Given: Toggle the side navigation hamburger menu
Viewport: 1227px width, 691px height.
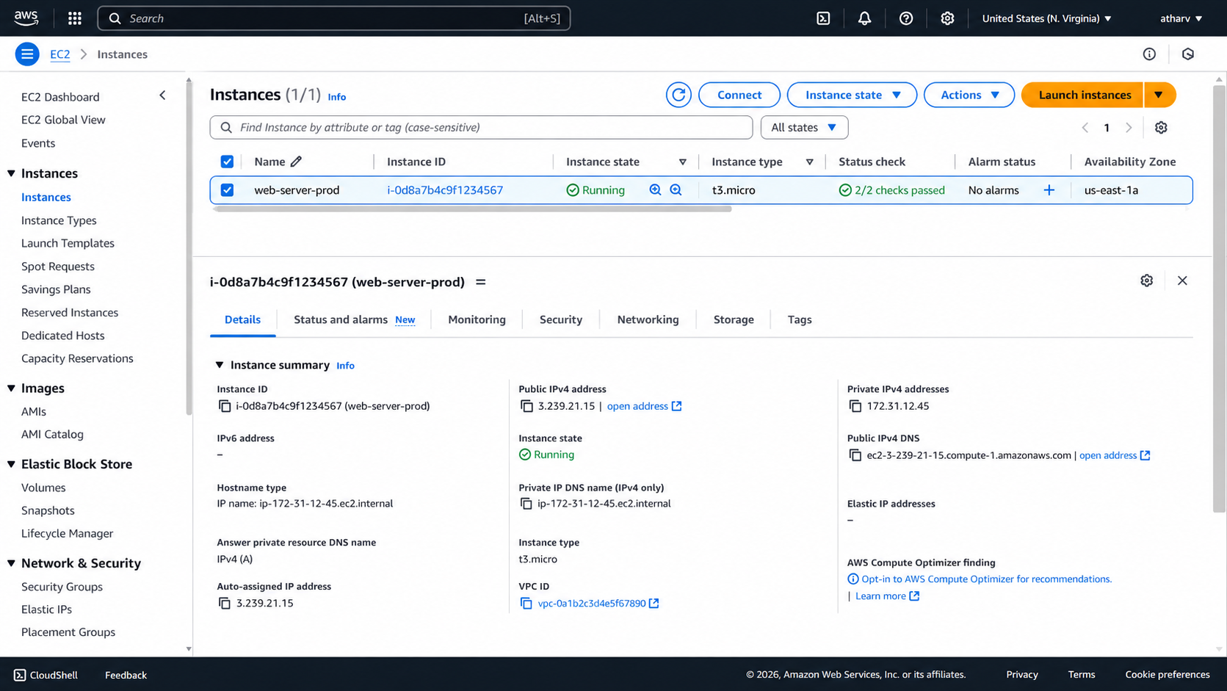Looking at the screenshot, I should (x=27, y=54).
